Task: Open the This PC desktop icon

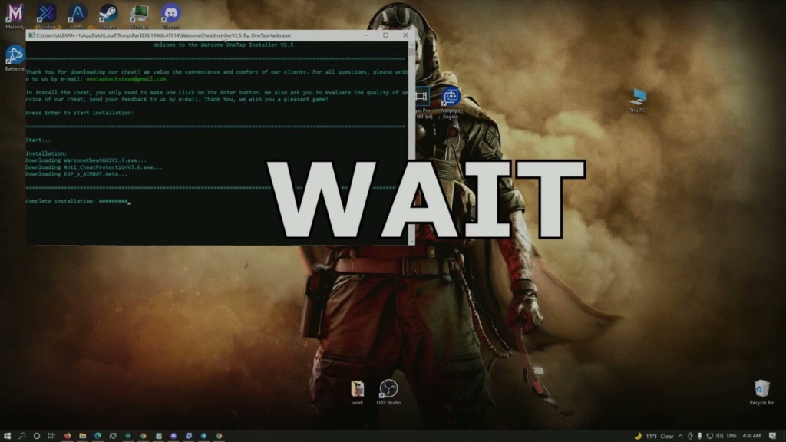Action: coord(638,97)
